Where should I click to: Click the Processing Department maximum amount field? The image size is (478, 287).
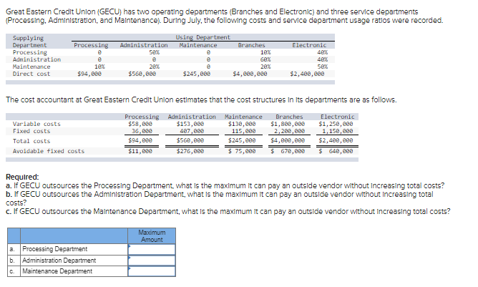pos(152,249)
